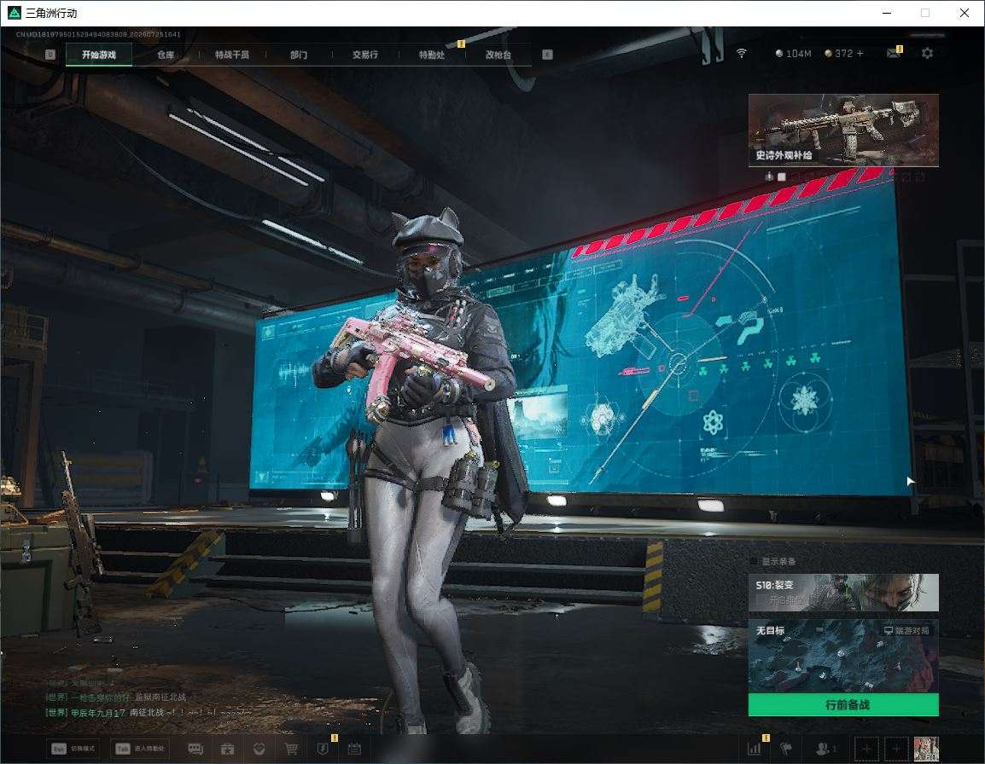
Task: Go to the 特勤处 tab
Action: [x=432, y=55]
